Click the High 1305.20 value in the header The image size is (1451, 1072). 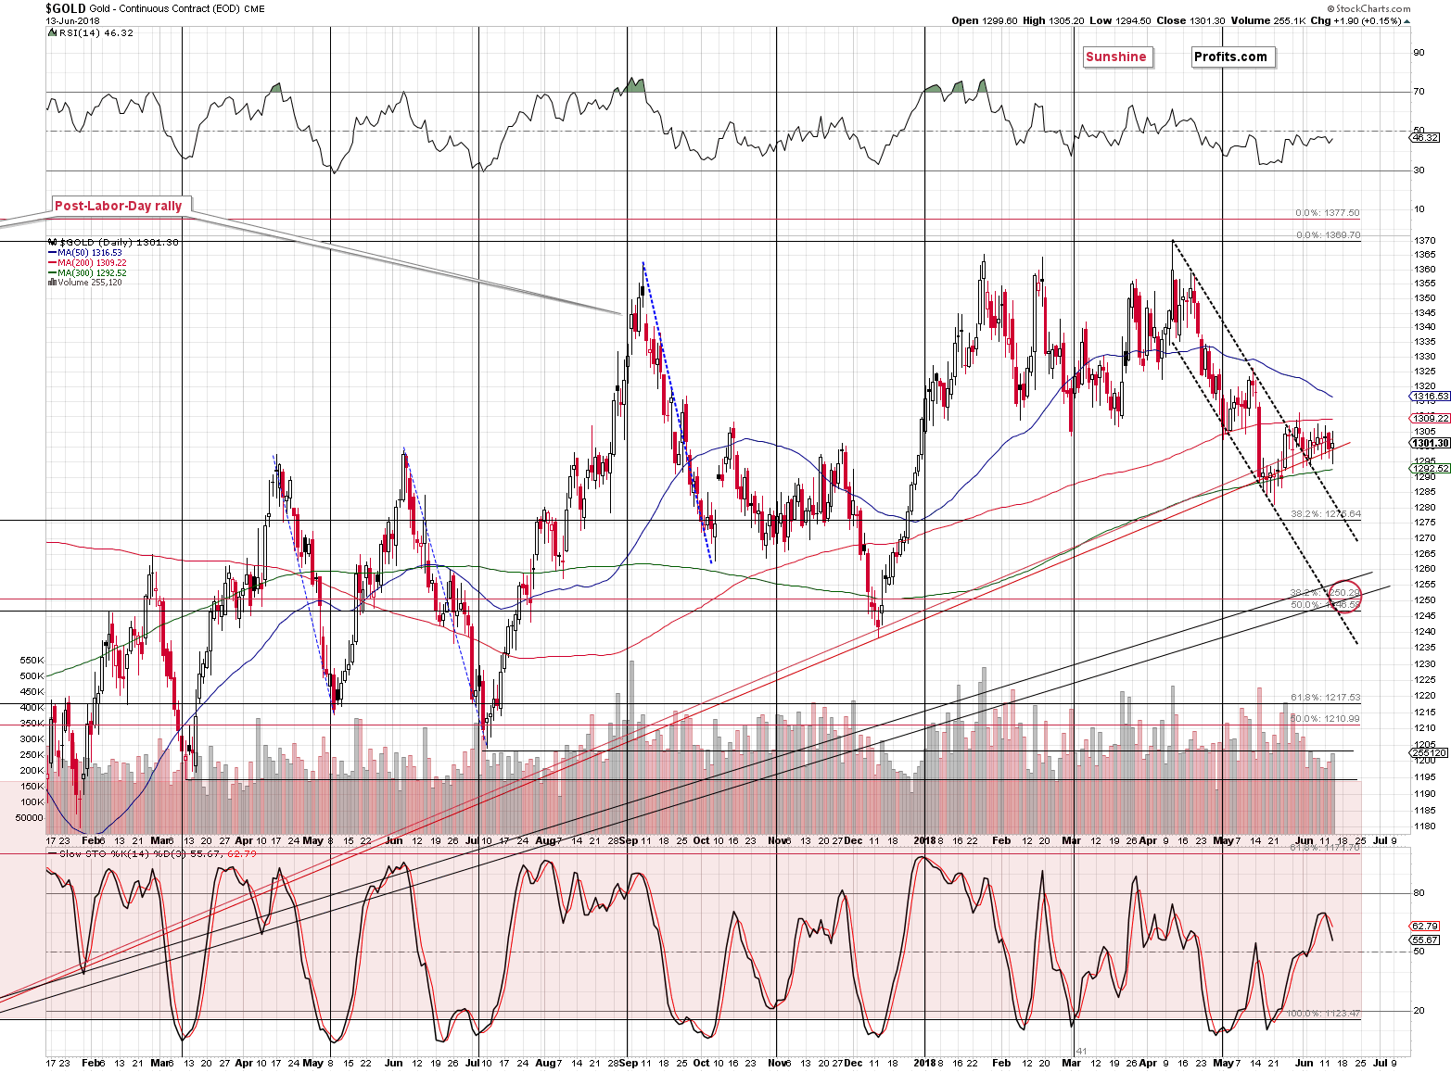coord(1053,20)
